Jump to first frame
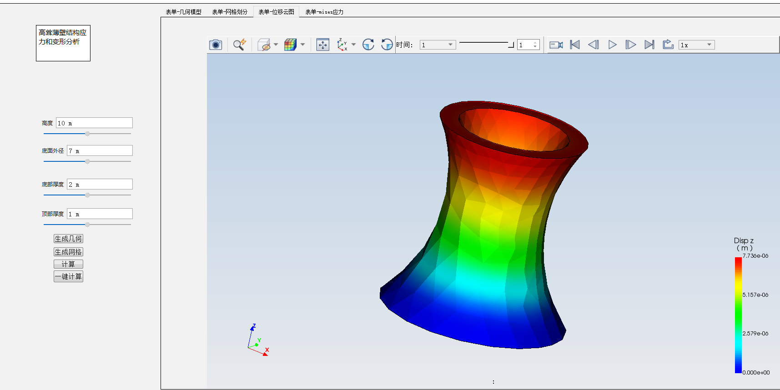Viewport: 780px width, 390px height. (575, 45)
